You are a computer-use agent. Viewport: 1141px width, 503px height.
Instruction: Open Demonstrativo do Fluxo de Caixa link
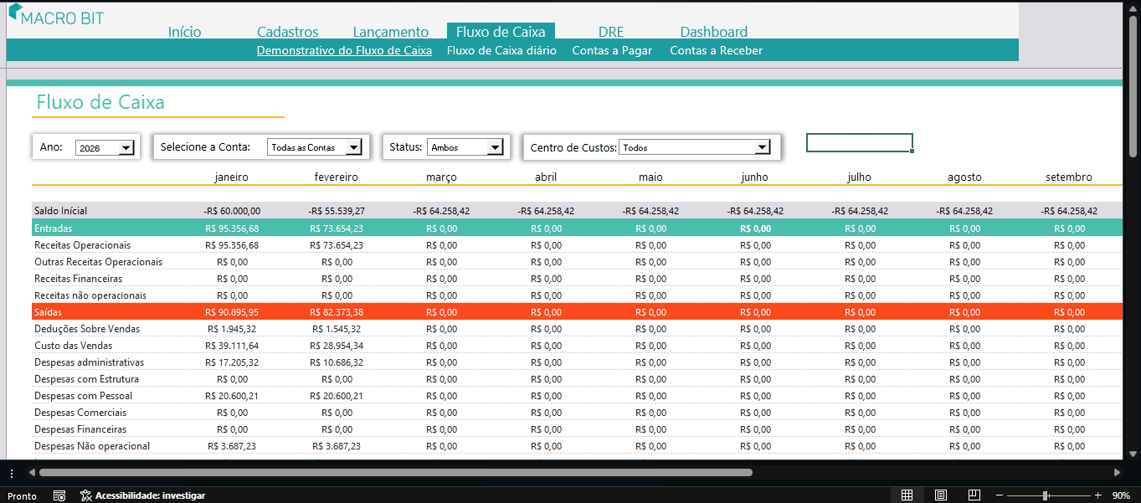tap(344, 50)
